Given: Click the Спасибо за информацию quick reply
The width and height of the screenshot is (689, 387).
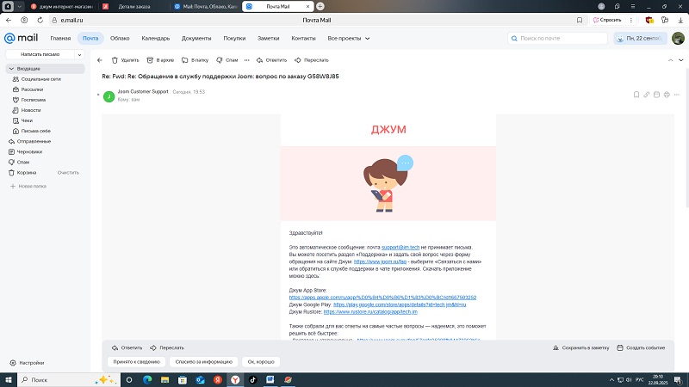Looking at the screenshot, I should (203, 362).
